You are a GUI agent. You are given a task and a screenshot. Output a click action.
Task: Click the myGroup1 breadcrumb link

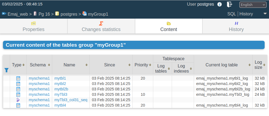(98, 14)
